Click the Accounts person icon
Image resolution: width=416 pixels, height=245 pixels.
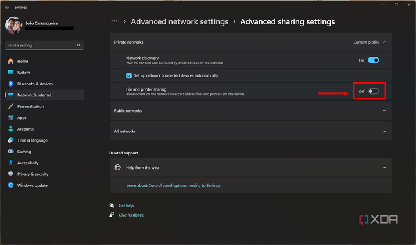click(x=10, y=129)
